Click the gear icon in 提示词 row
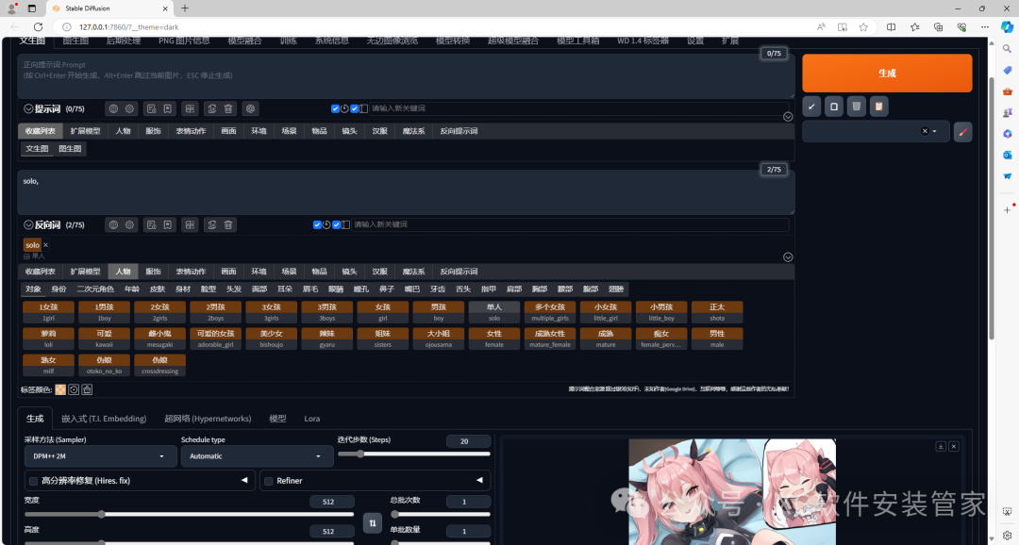Image resolution: width=1019 pixels, height=545 pixels. pos(129,109)
